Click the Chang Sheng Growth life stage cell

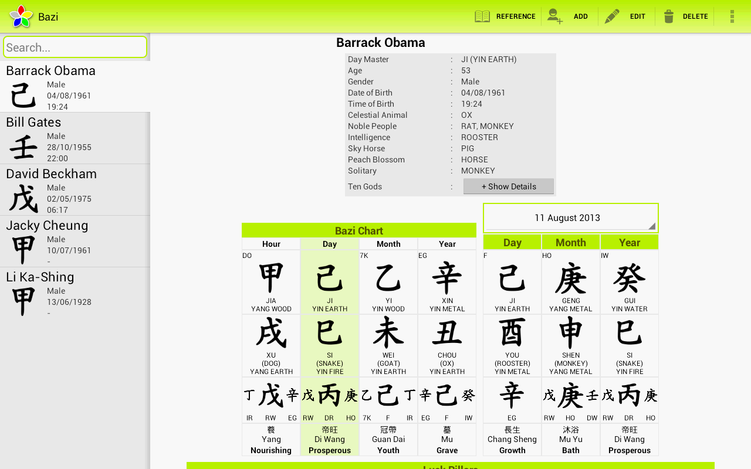click(x=512, y=440)
